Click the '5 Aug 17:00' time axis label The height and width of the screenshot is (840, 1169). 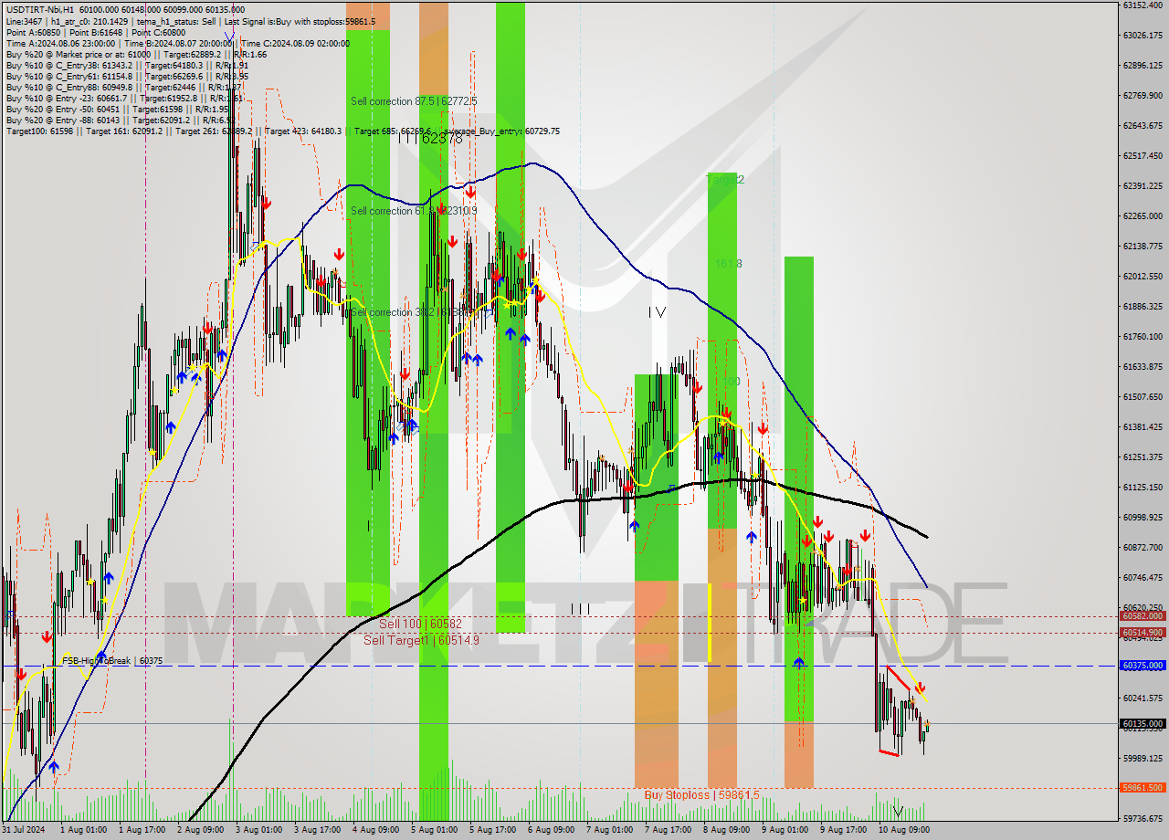tap(492, 830)
